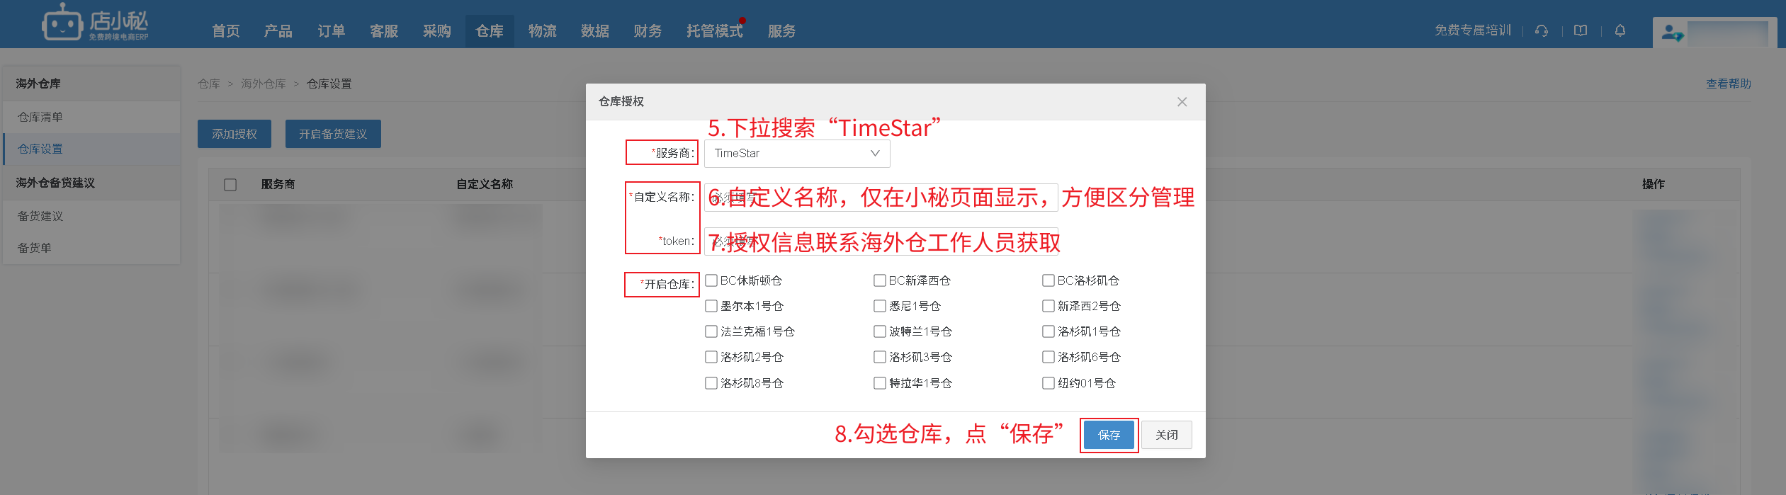Select 仓库清单 in the sidebar
This screenshot has width=1786, height=495.
[x=92, y=117]
